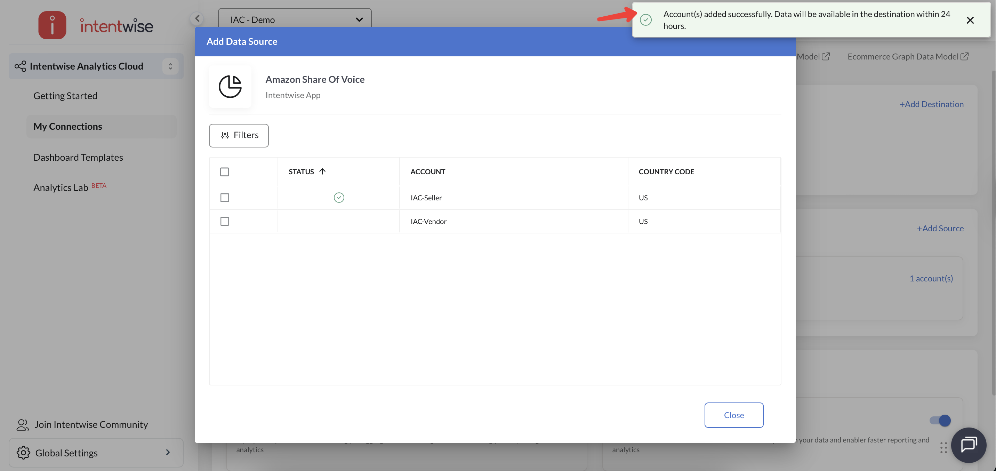Open Dashboard Templates in the sidebar
The width and height of the screenshot is (996, 471).
tap(78, 157)
